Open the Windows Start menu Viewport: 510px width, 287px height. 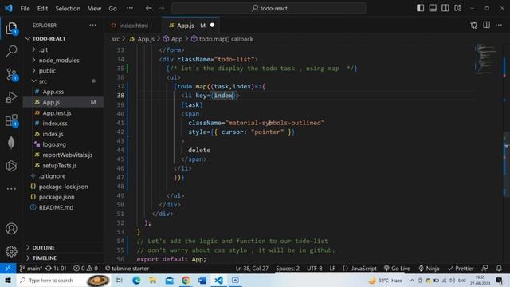pyautogui.click(x=8, y=280)
